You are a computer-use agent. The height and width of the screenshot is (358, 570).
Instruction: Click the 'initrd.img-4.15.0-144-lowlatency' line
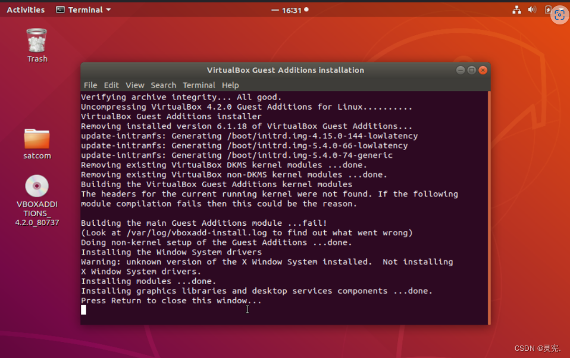pos(249,136)
